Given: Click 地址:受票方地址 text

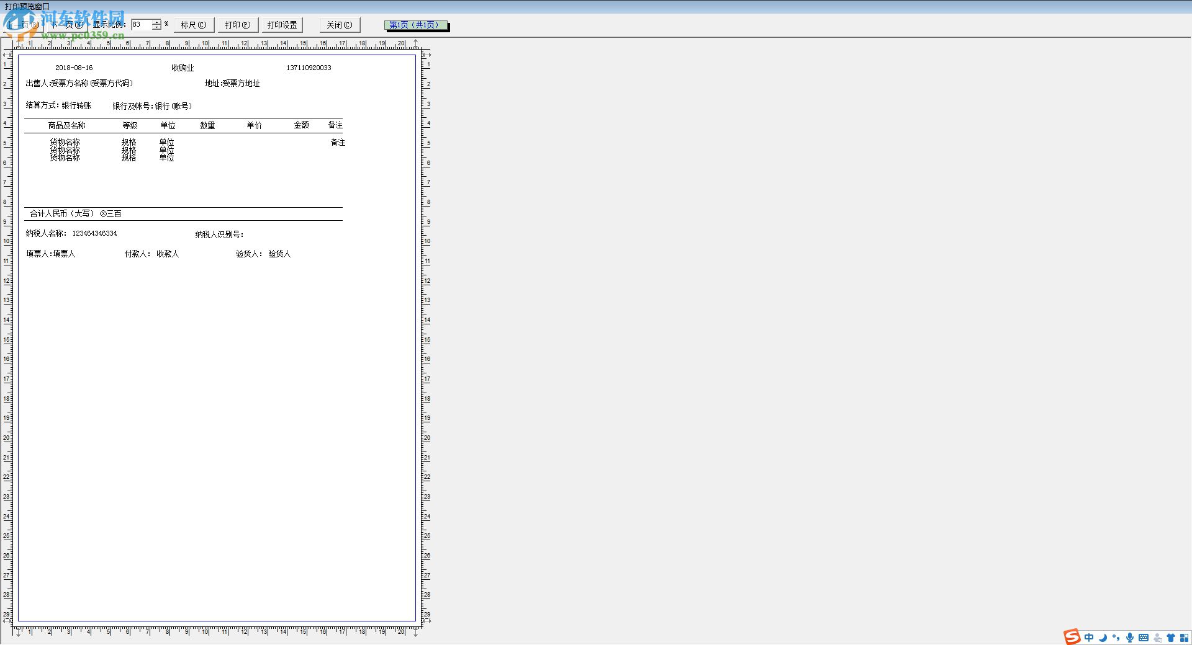Looking at the screenshot, I should pos(232,83).
